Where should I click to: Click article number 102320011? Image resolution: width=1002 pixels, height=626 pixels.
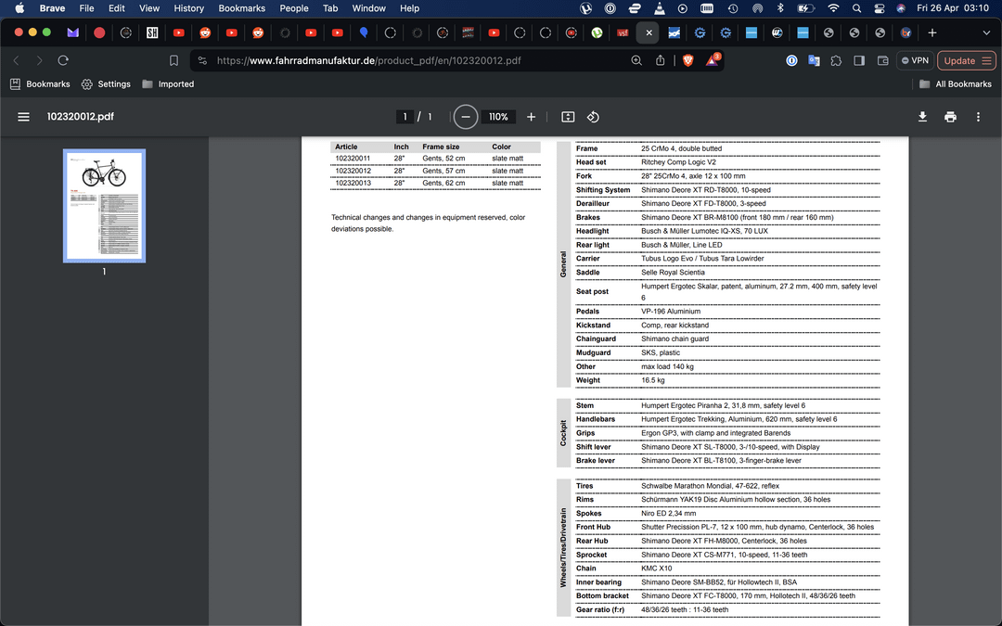(353, 159)
